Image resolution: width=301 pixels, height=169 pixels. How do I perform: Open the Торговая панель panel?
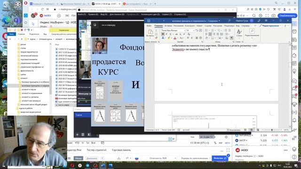pyautogui.click(x=121, y=150)
